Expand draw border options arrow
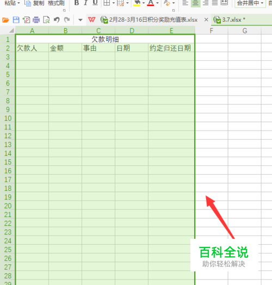The image size is (272, 285). [127, 3]
